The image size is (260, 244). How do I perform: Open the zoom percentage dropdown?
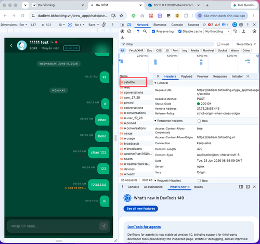[x=61, y=25]
